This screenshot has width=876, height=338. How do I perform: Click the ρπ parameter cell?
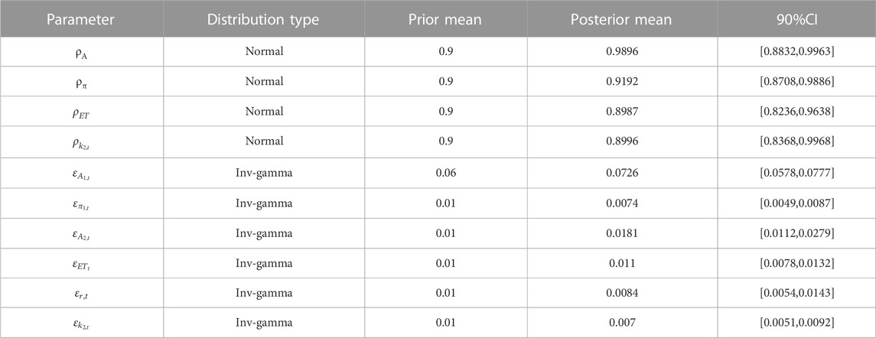[81, 82]
